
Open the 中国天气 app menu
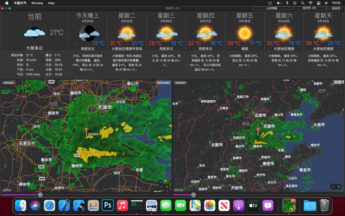coord(20,3)
